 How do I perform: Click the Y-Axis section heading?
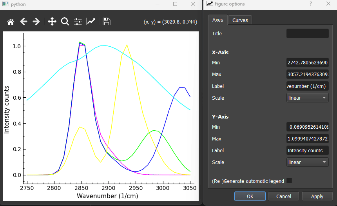tap(220, 117)
